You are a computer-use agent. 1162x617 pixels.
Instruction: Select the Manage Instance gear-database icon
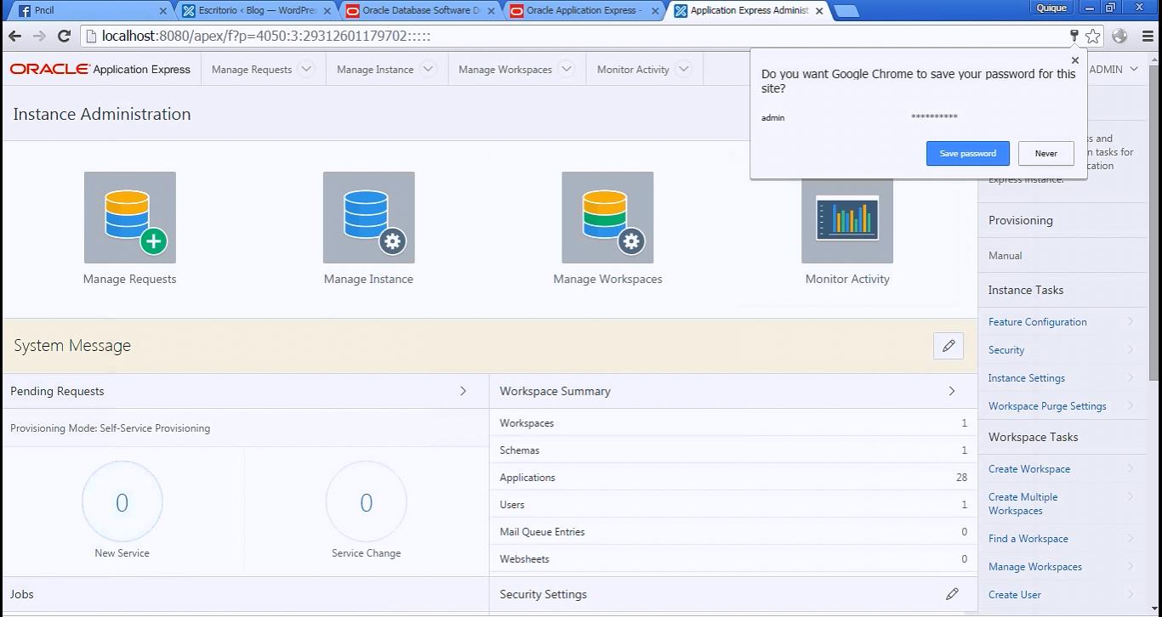pyautogui.click(x=368, y=218)
